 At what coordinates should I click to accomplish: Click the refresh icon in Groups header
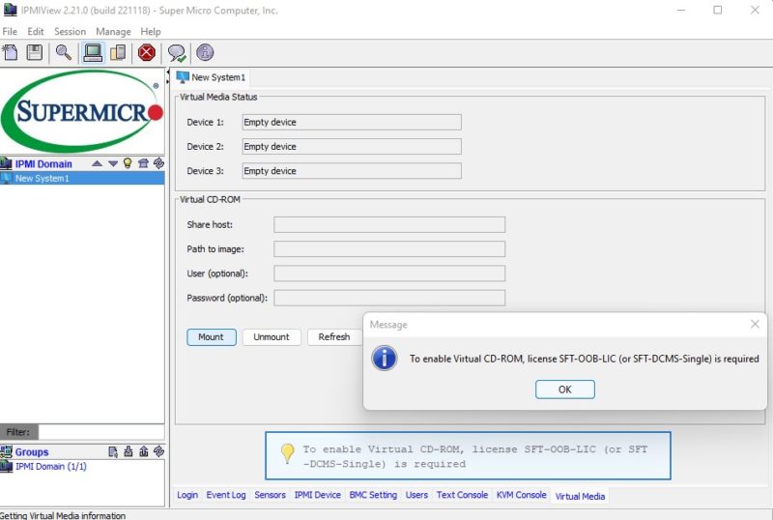(158, 451)
